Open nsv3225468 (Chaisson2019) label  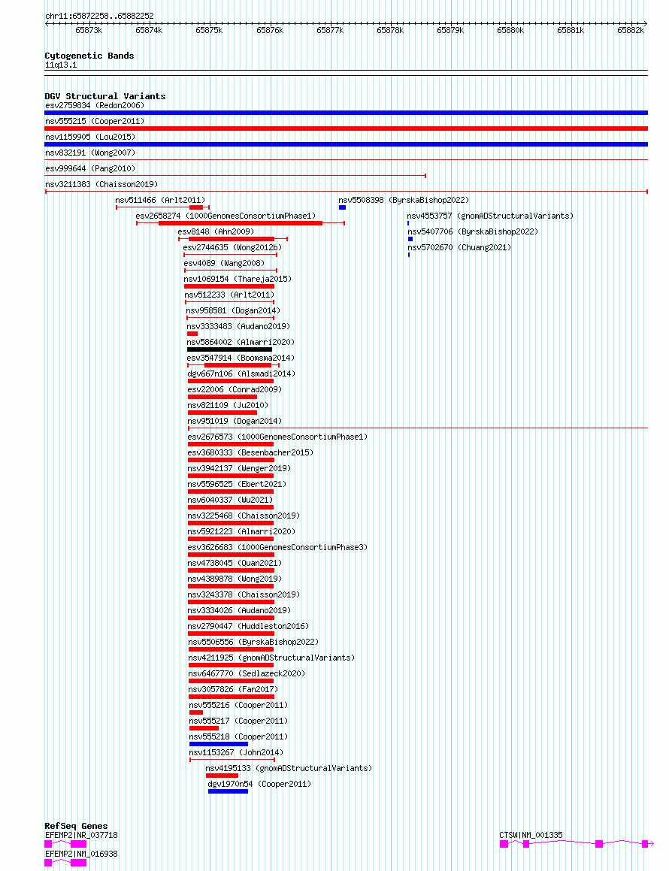pos(244,516)
